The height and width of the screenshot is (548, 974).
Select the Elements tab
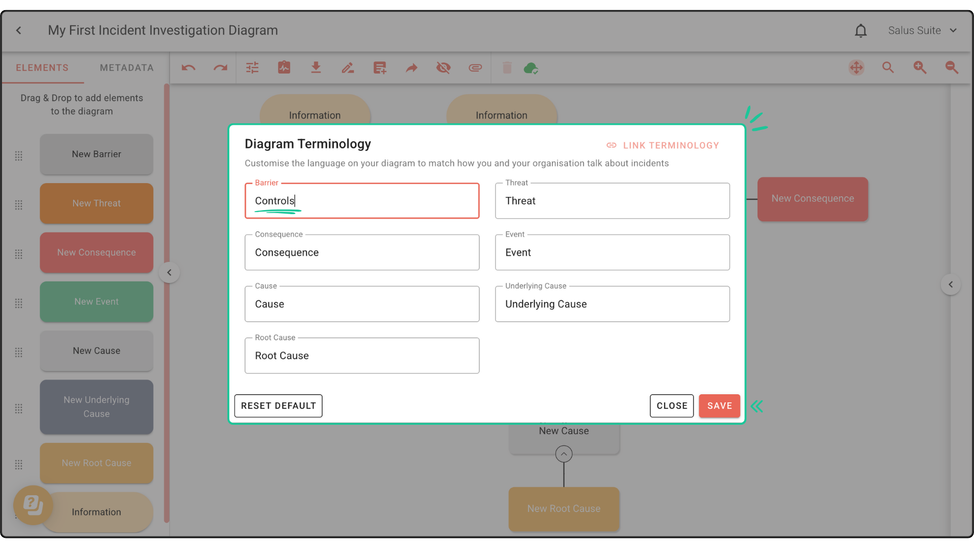[x=42, y=67]
